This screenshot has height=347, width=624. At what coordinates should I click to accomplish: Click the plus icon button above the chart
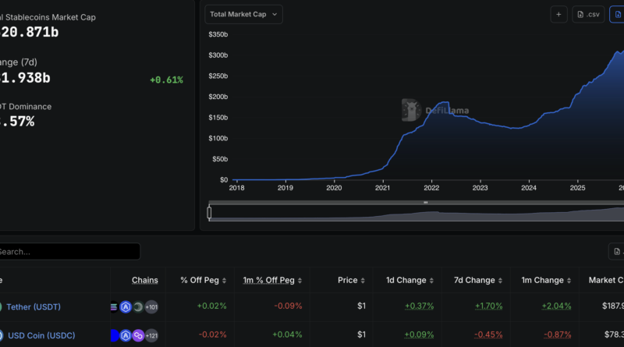pos(558,14)
